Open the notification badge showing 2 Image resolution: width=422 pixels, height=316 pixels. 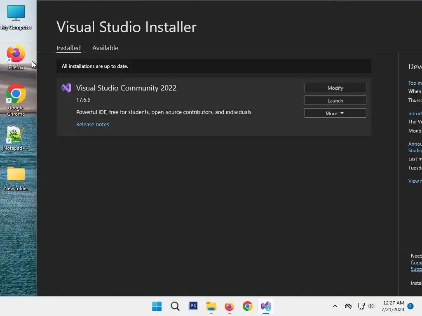click(410, 306)
